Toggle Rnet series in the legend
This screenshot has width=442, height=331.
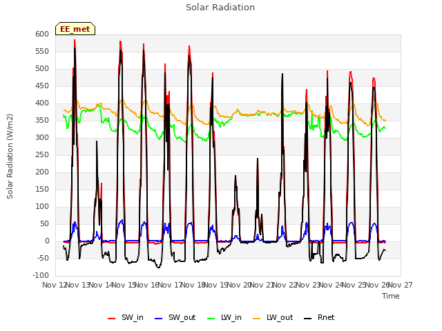click(x=319, y=317)
